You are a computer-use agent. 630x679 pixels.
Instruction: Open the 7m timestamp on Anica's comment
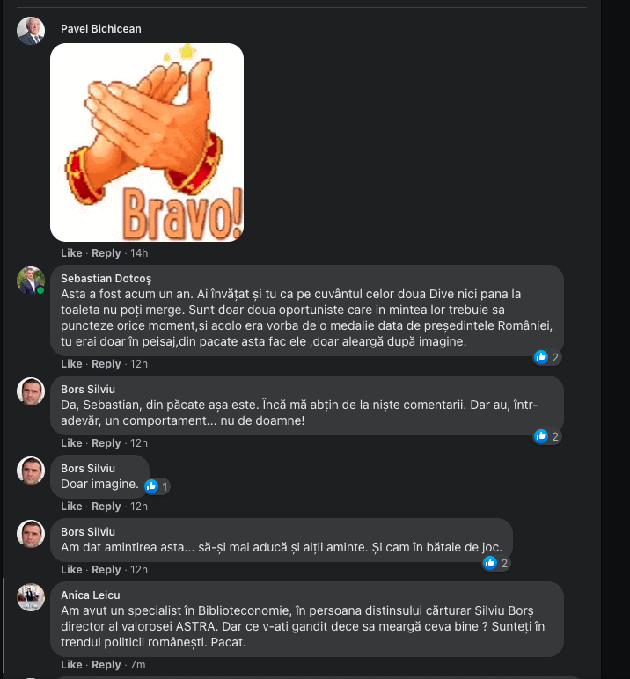(x=138, y=664)
